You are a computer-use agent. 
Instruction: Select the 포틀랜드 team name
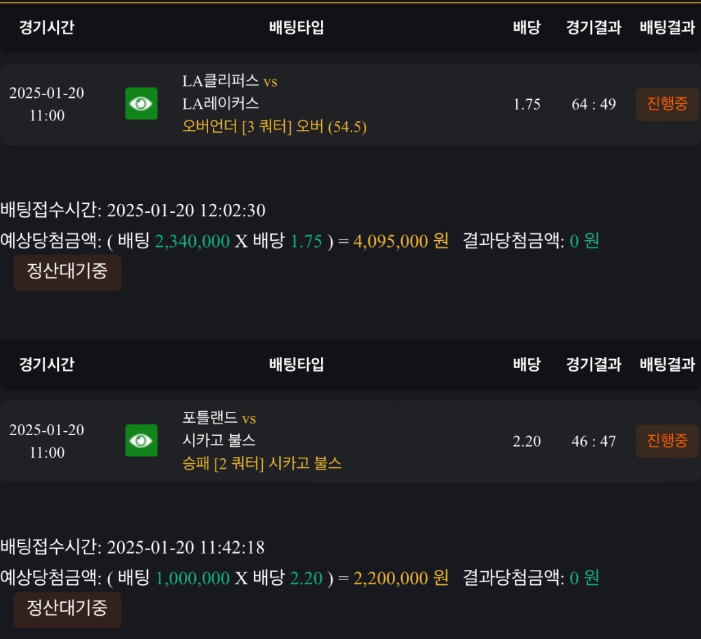[209, 418]
